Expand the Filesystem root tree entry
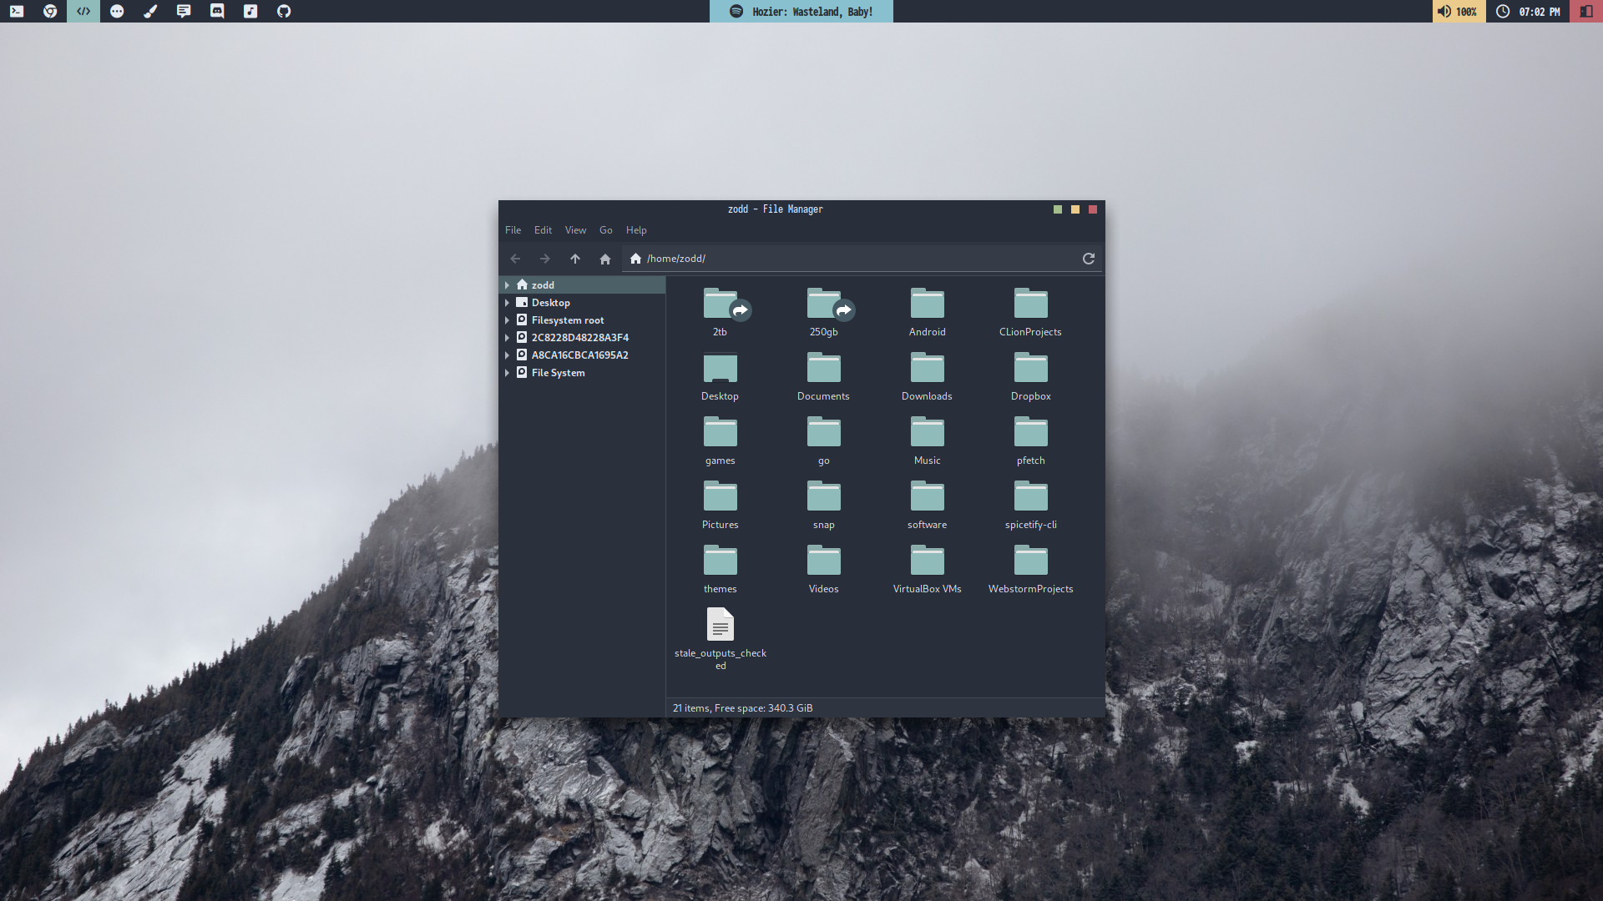 click(507, 320)
